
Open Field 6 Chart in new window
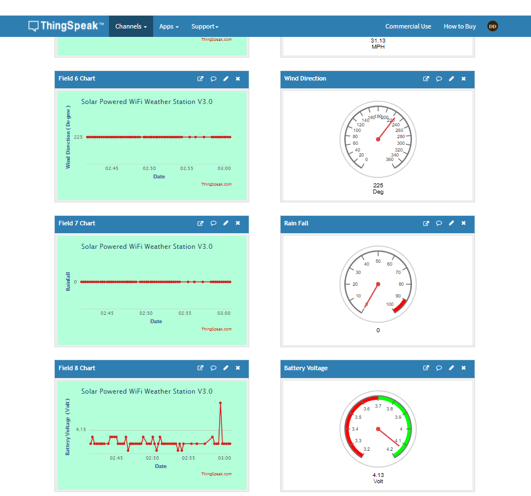click(x=201, y=79)
